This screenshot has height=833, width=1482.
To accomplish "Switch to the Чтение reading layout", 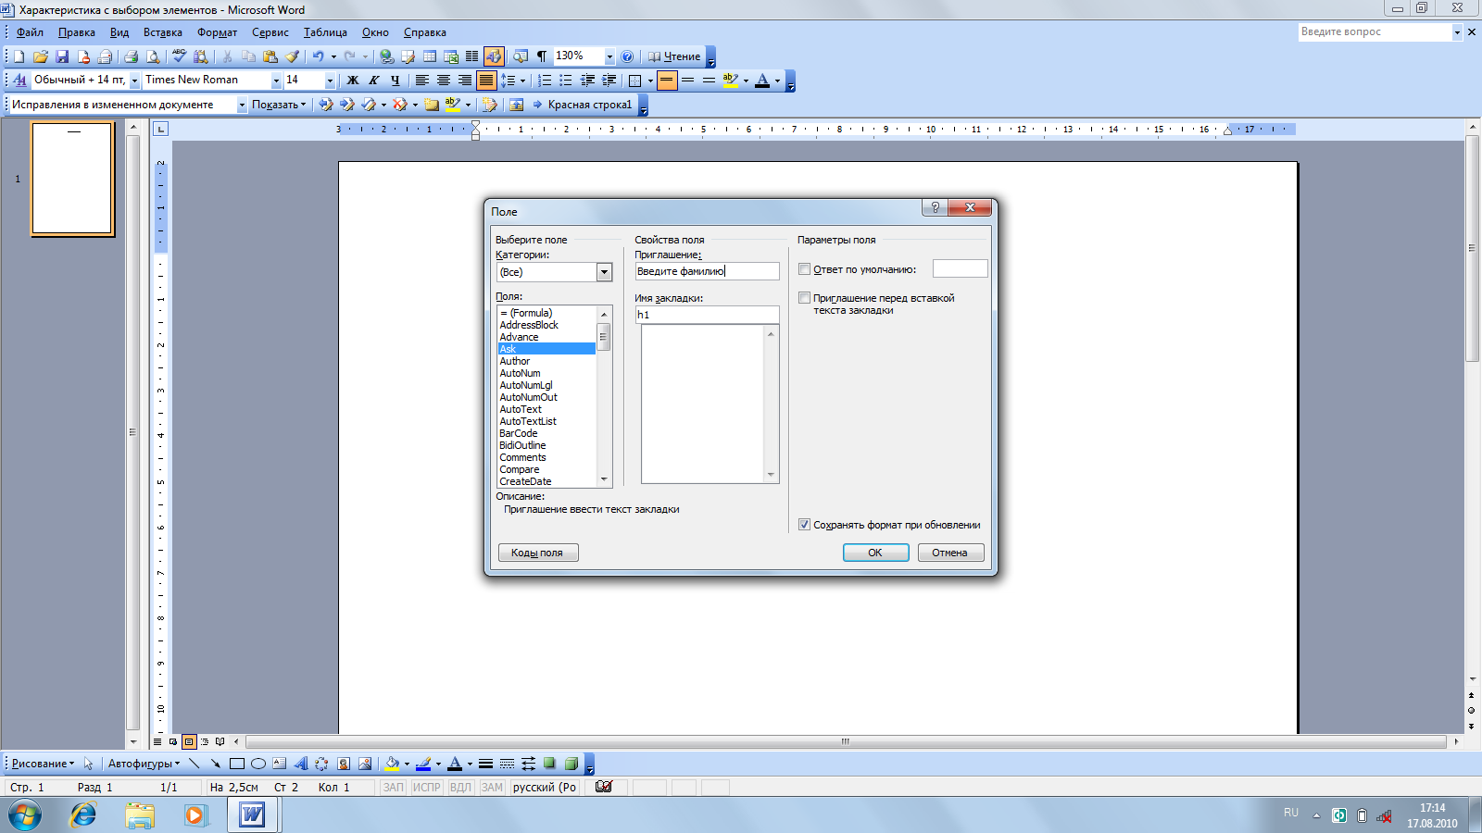I will (x=673, y=56).
